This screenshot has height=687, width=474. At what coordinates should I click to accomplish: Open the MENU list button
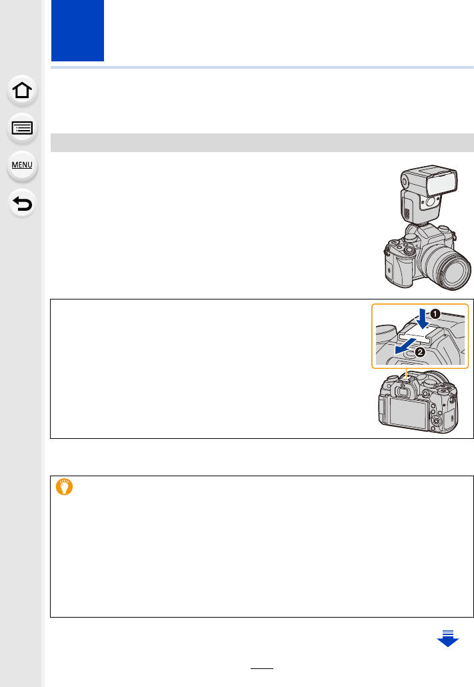pos(22,165)
